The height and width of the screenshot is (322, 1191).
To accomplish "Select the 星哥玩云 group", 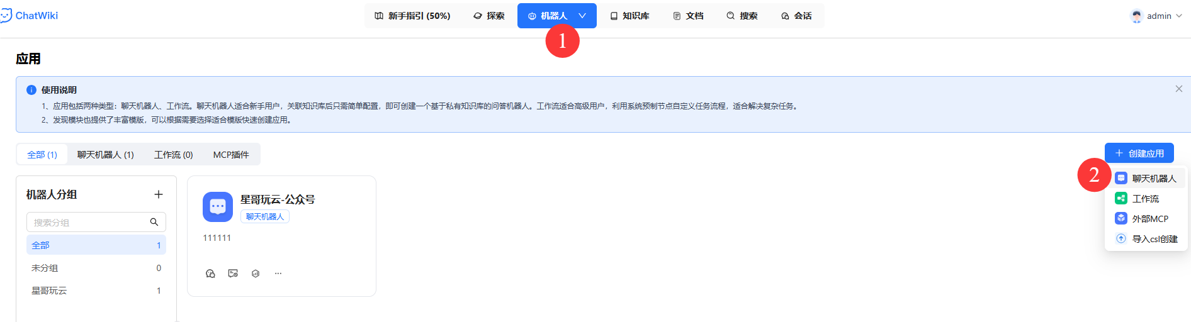I will pyautogui.click(x=96, y=291).
